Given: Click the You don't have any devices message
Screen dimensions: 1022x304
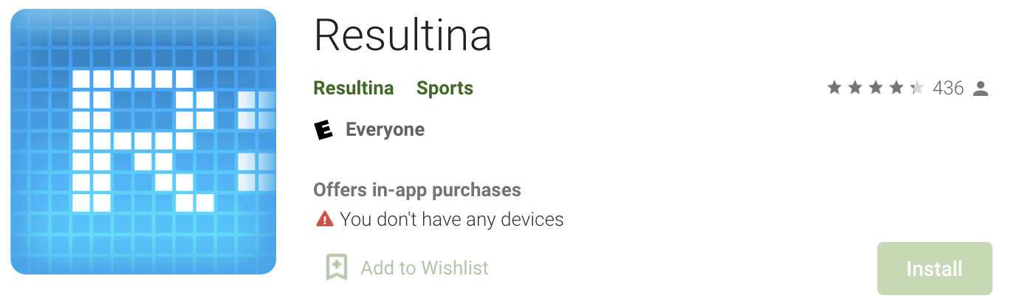Looking at the screenshot, I should tap(451, 219).
